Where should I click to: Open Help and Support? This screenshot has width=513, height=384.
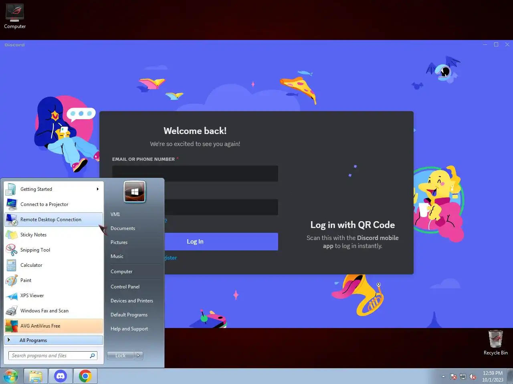tap(129, 329)
